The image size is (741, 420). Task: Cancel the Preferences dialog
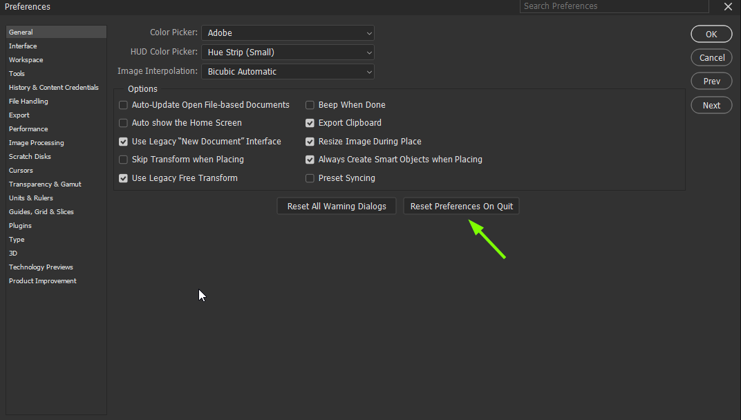(711, 57)
